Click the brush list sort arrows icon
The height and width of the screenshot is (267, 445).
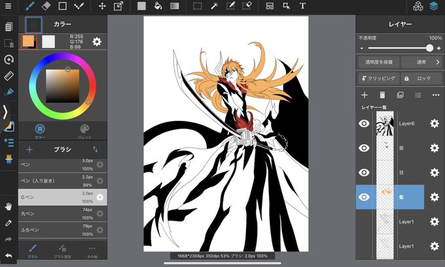[x=96, y=149]
